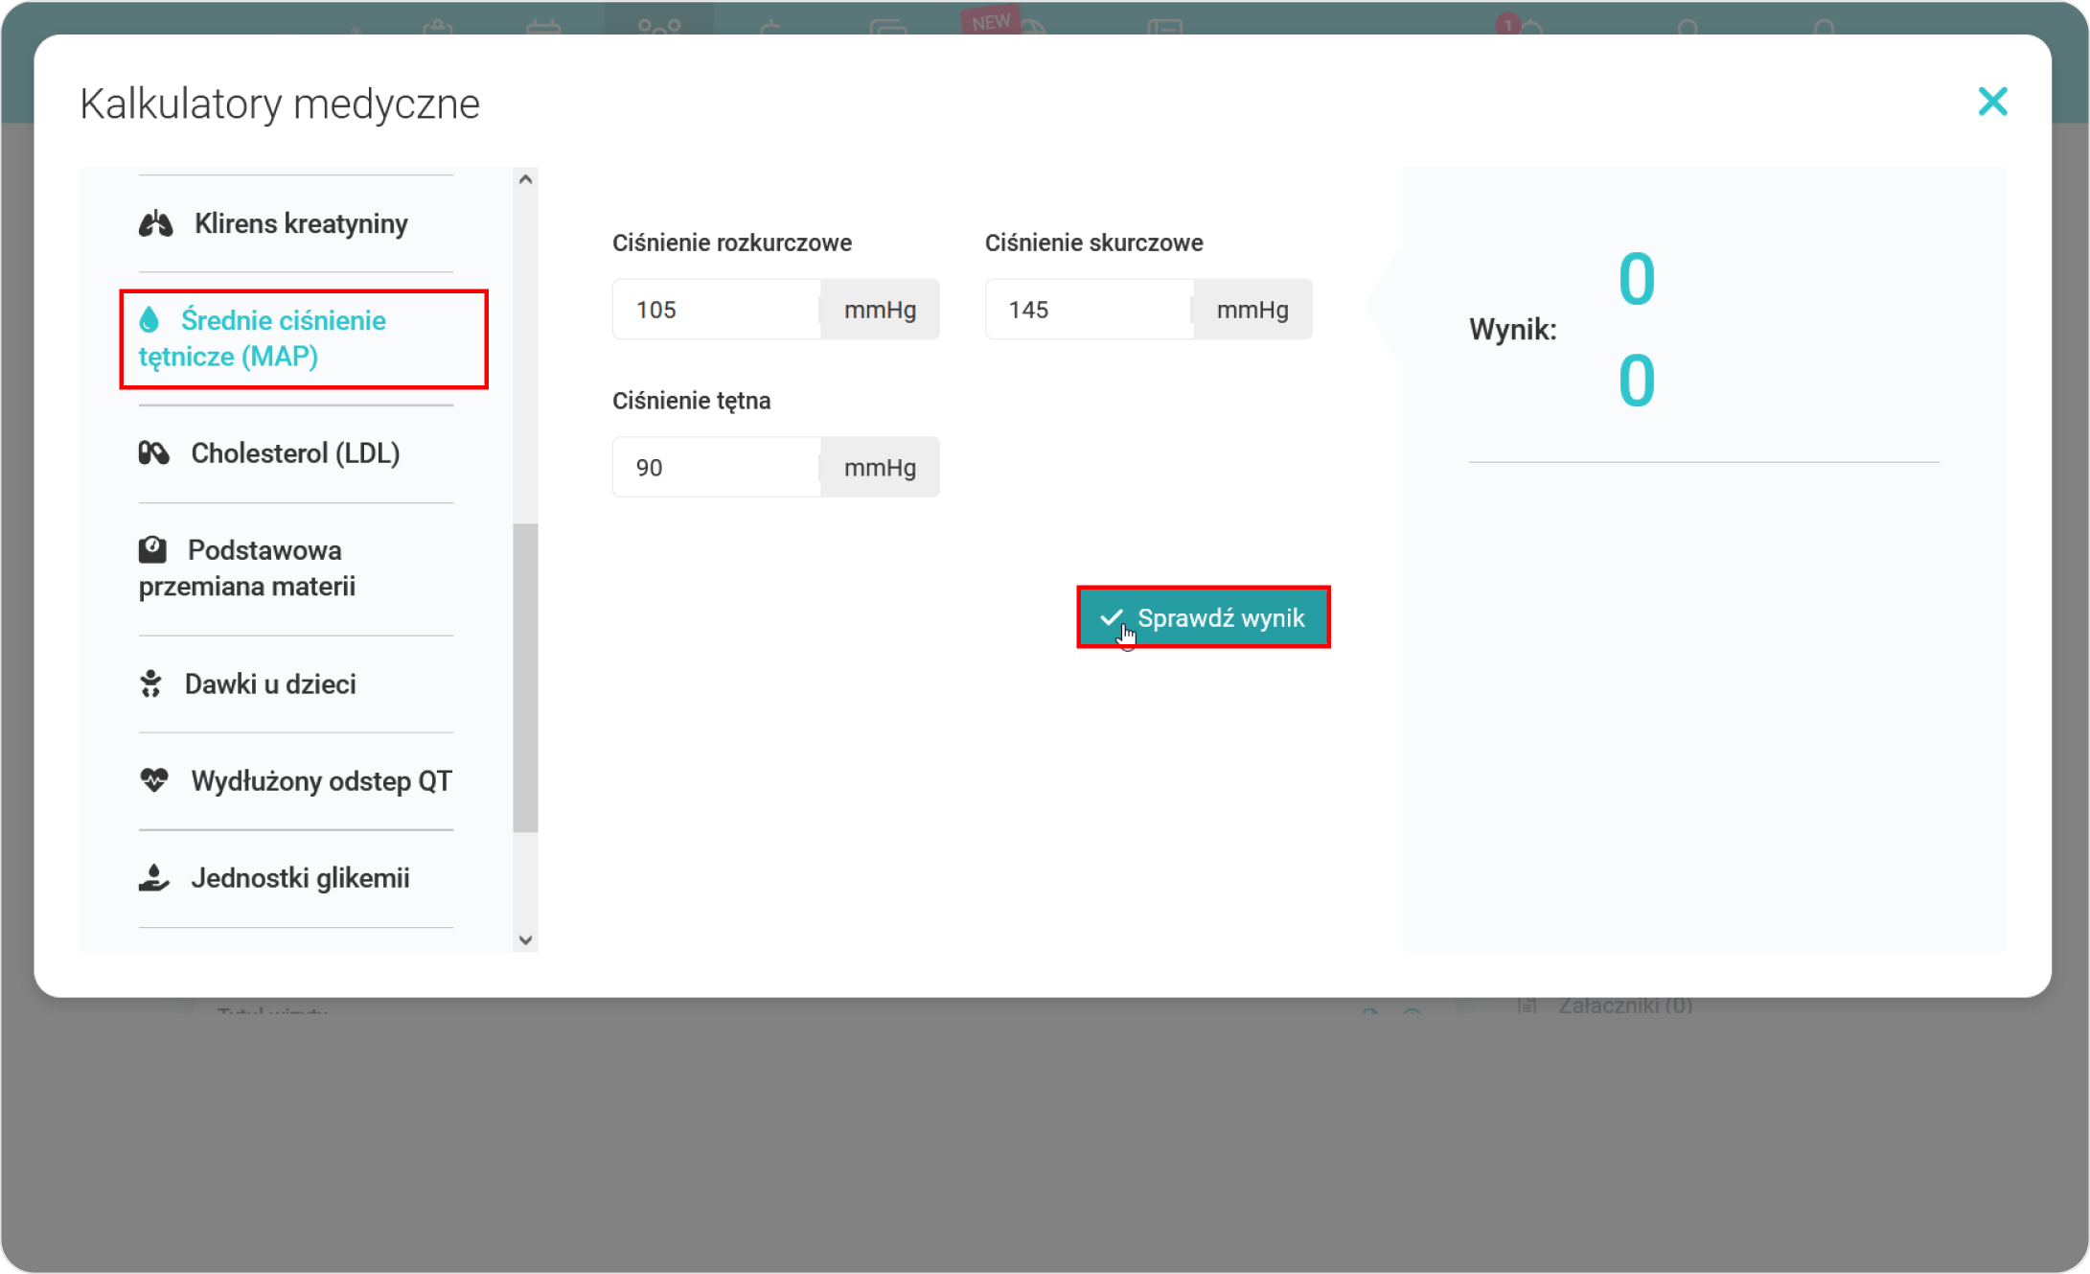Click the pills icon beside Cholesterol (LDL)
Screen dimensions: 2090x1274
point(154,453)
